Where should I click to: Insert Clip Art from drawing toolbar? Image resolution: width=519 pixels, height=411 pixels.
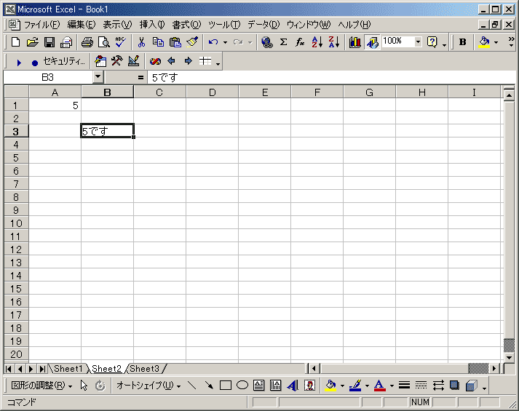click(x=309, y=386)
